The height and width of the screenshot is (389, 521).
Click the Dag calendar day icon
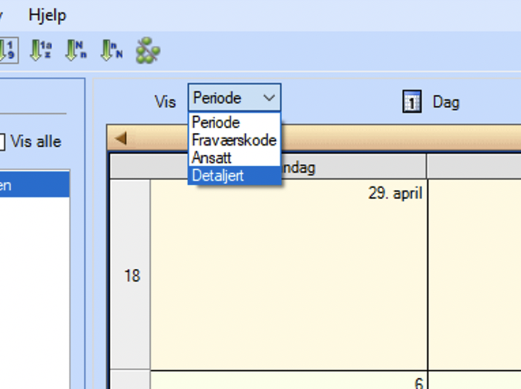coord(412,102)
